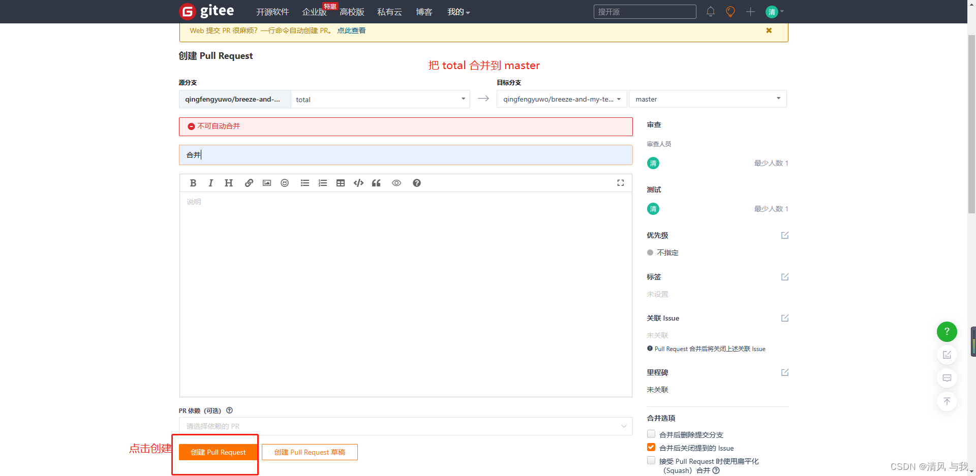Open 私有云 menu item

pyautogui.click(x=389, y=12)
